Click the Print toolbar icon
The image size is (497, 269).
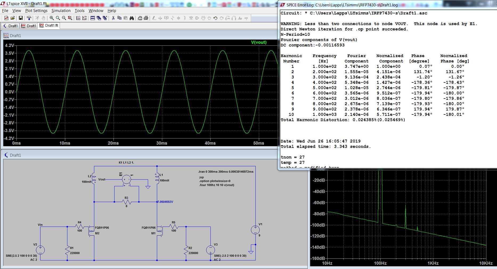[x=146, y=18]
